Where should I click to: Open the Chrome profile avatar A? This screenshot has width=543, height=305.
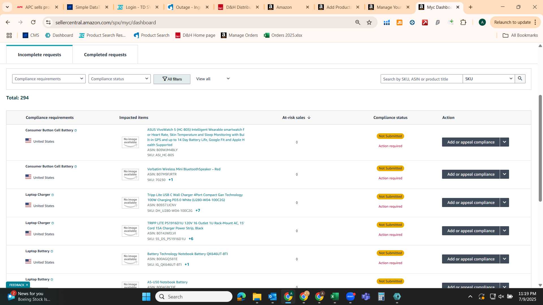(x=482, y=22)
